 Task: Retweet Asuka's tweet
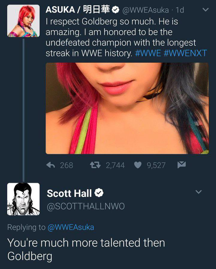[95, 165]
